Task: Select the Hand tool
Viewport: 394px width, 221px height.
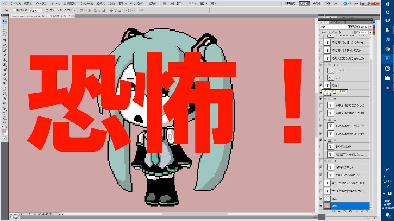Action: [5, 118]
